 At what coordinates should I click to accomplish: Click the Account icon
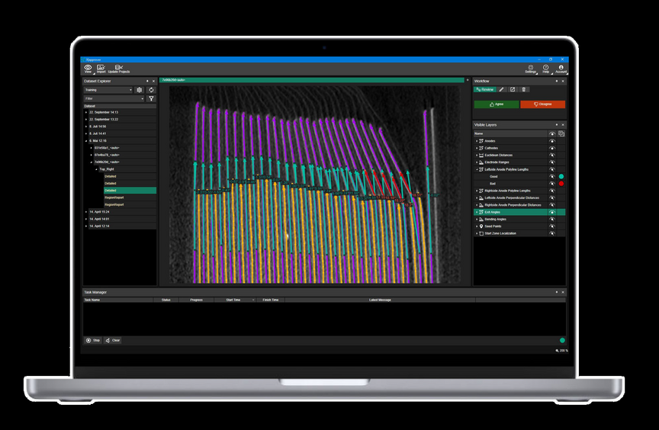click(x=561, y=69)
